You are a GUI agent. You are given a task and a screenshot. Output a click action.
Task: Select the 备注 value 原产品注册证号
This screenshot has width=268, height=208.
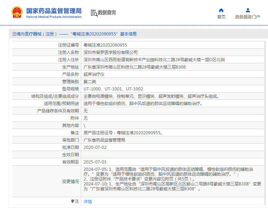click(123, 133)
